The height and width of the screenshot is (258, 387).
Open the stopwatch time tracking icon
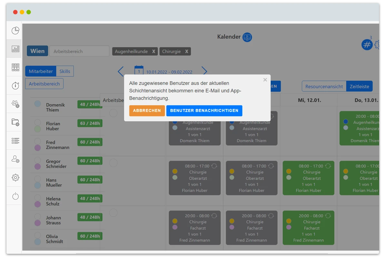(x=15, y=85)
